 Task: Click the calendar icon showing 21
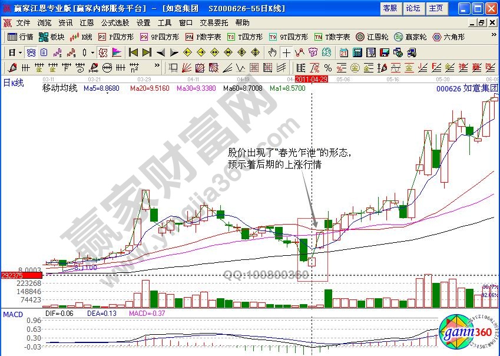click(343, 52)
